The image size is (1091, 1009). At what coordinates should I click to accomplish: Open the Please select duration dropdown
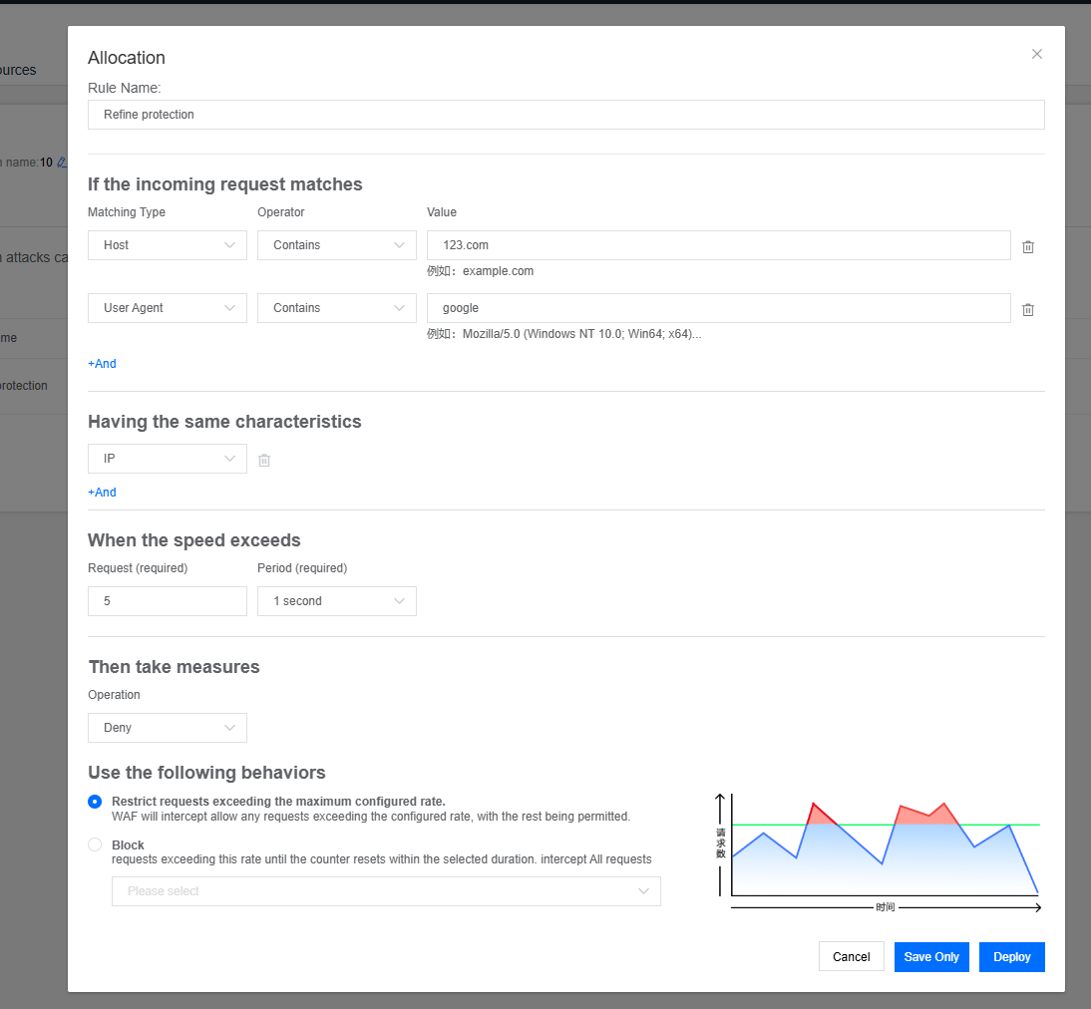(386, 891)
